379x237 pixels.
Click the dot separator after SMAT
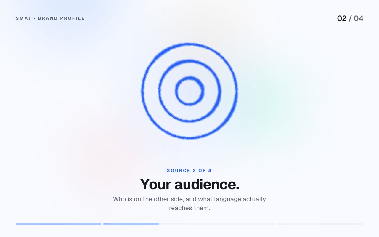point(35,18)
